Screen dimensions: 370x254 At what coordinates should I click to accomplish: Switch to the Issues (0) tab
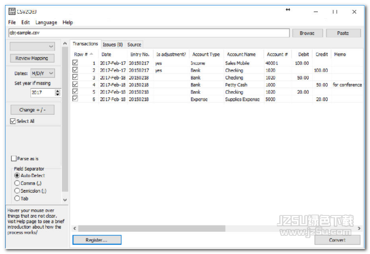pos(113,44)
